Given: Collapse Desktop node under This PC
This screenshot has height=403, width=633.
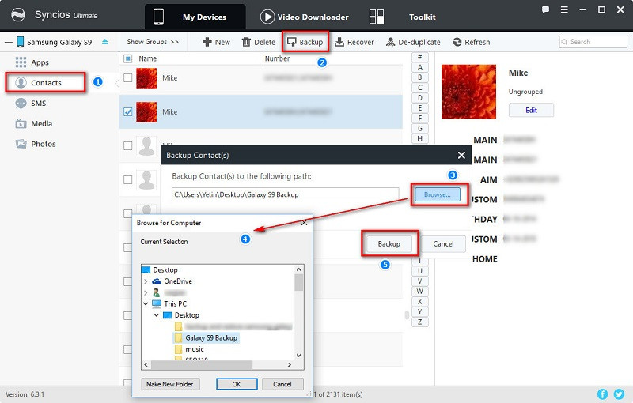Looking at the screenshot, I should 157,315.
